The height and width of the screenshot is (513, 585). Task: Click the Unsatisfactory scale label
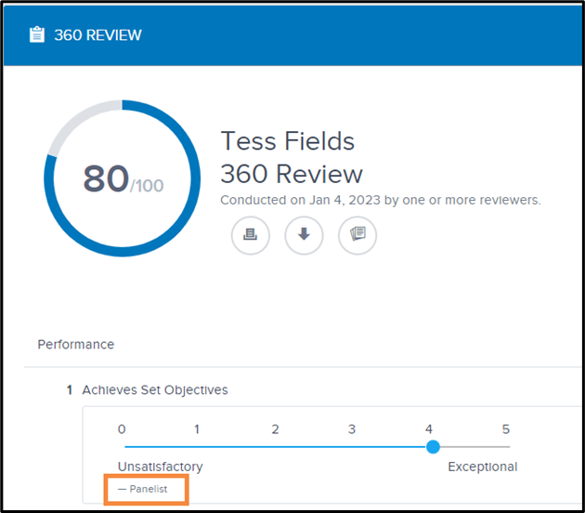tap(161, 467)
